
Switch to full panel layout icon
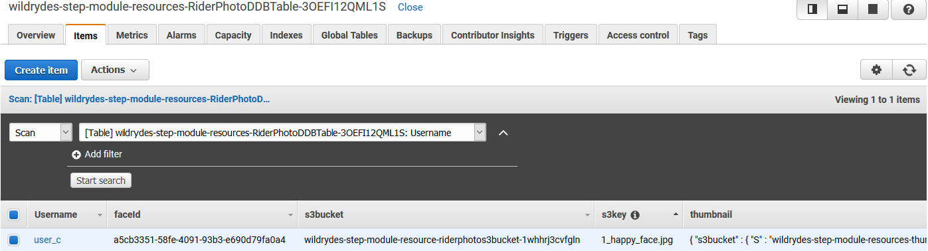pos(874,10)
